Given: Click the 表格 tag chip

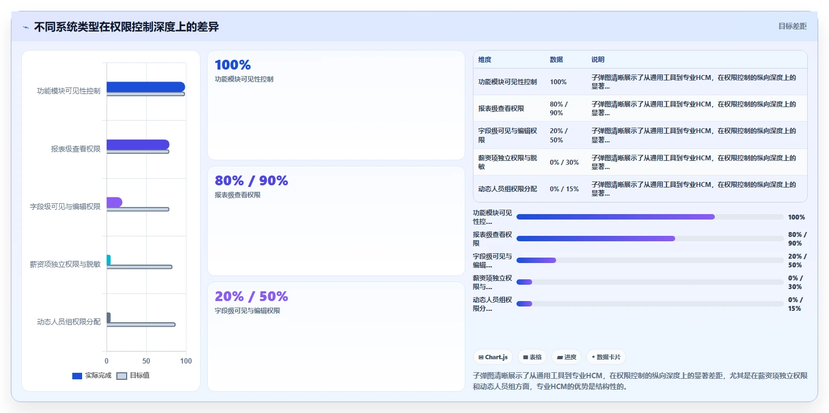Looking at the screenshot, I should pyautogui.click(x=532, y=357).
